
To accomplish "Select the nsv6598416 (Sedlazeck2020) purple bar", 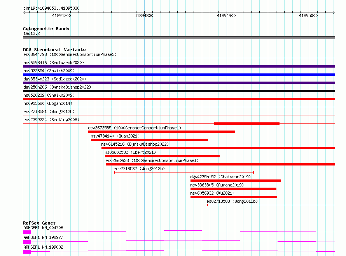I will point(179,66).
